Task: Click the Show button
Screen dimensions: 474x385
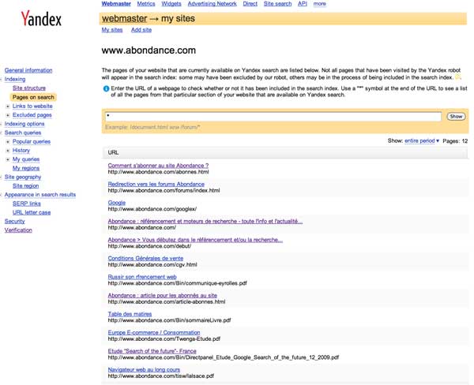Action: tap(456, 116)
